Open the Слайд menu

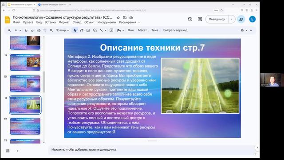(77, 22)
